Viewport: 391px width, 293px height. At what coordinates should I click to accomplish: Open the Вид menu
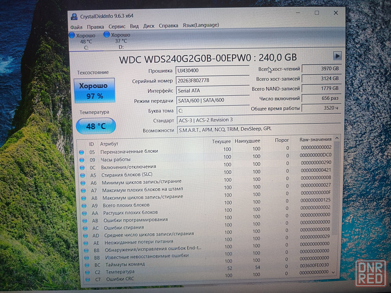click(134, 26)
